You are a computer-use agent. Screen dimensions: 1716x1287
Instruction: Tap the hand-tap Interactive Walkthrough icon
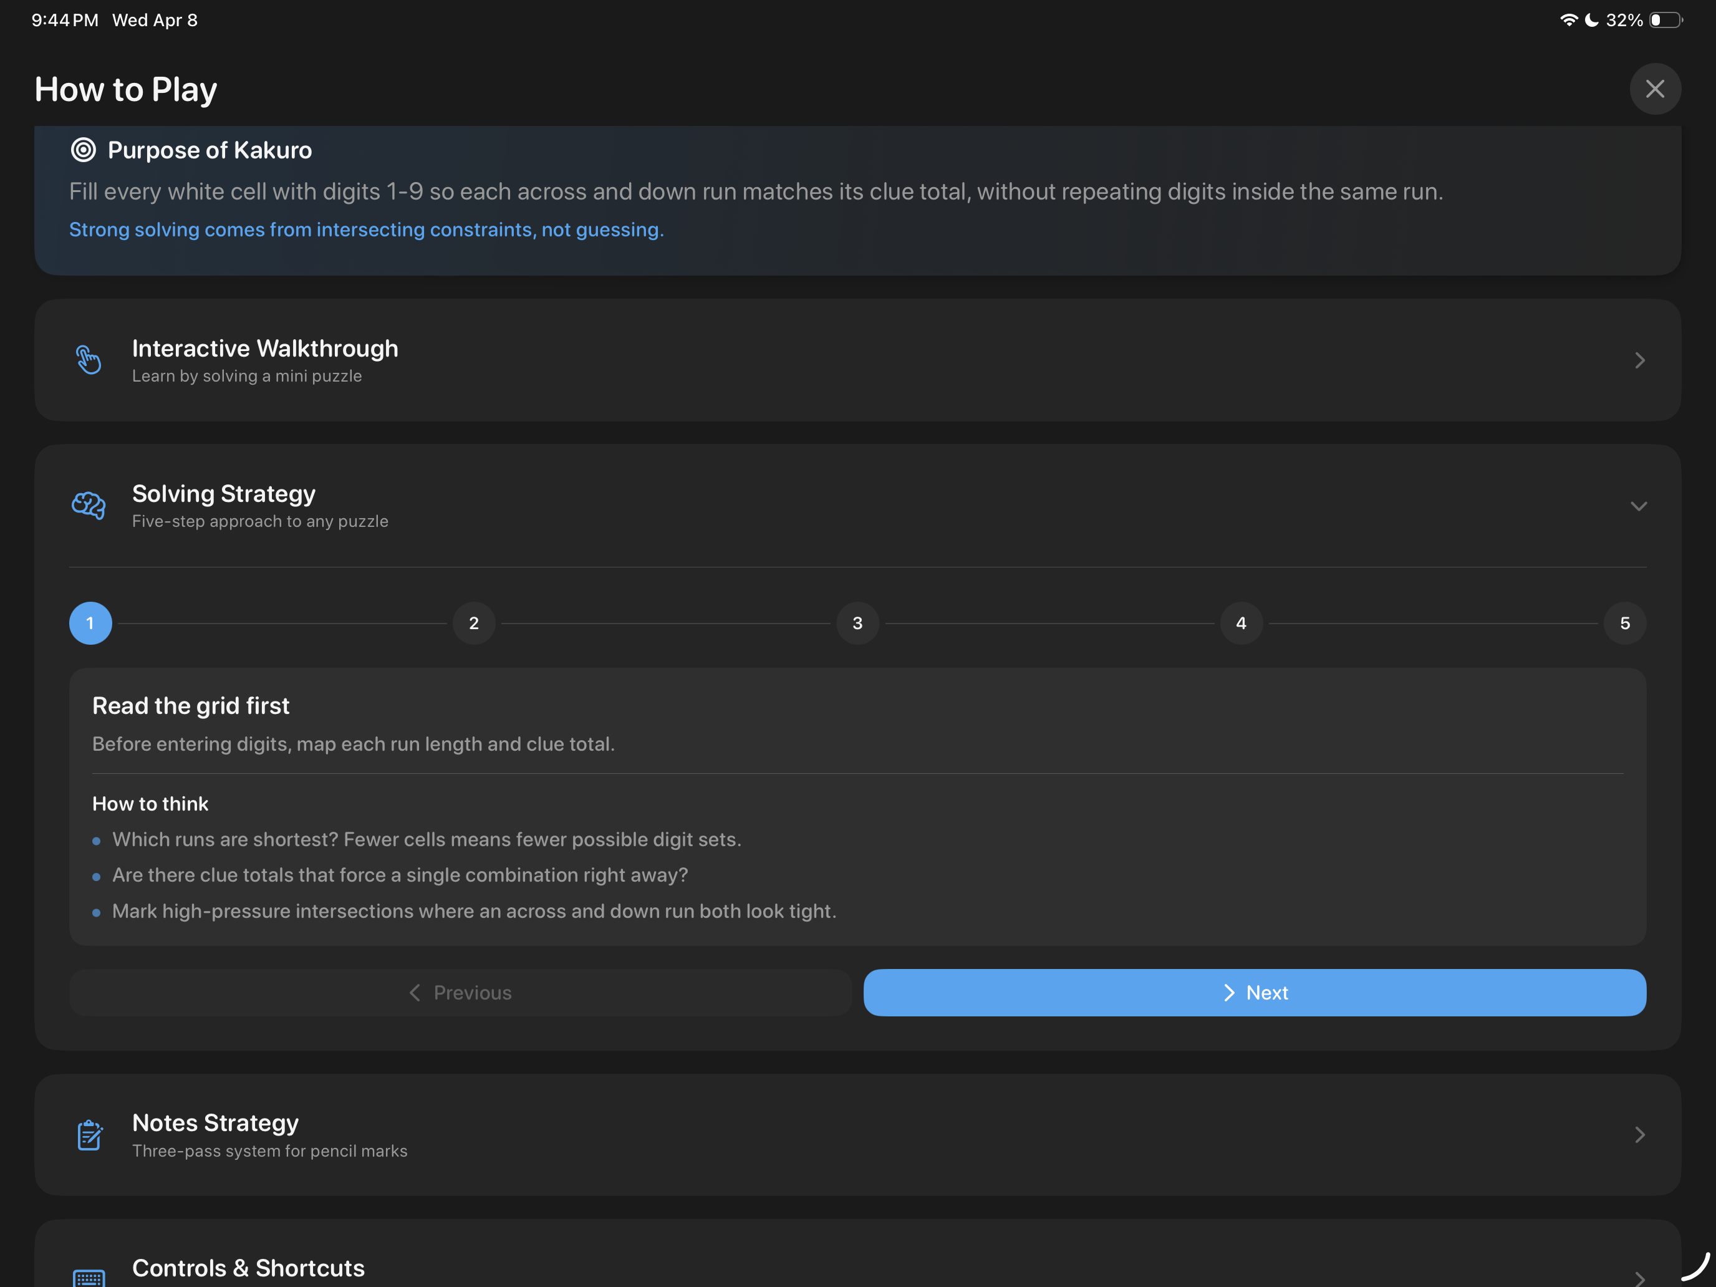(89, 360)
